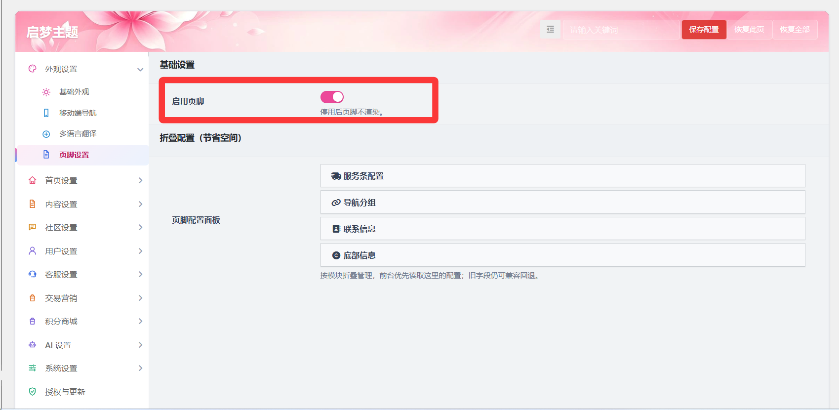The height and width of the screenshot is (410, 839).
Task: Click the orange bag icon for 交易营销
Action: [33, 298]
